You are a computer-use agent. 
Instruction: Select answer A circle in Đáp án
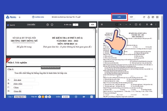(x=40, y=97)
